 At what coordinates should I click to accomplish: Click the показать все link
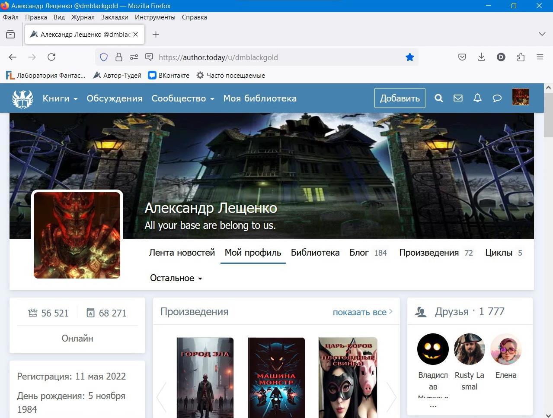click(x=362, y=312)
